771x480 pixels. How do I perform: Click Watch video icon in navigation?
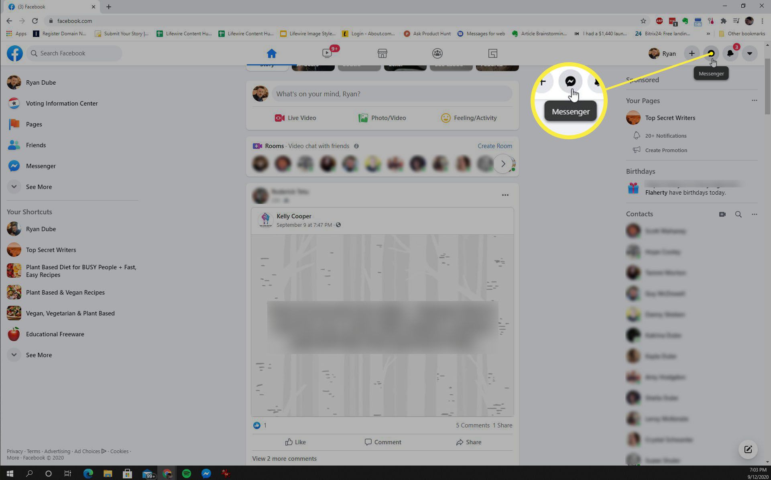click(x=327, y=53)
